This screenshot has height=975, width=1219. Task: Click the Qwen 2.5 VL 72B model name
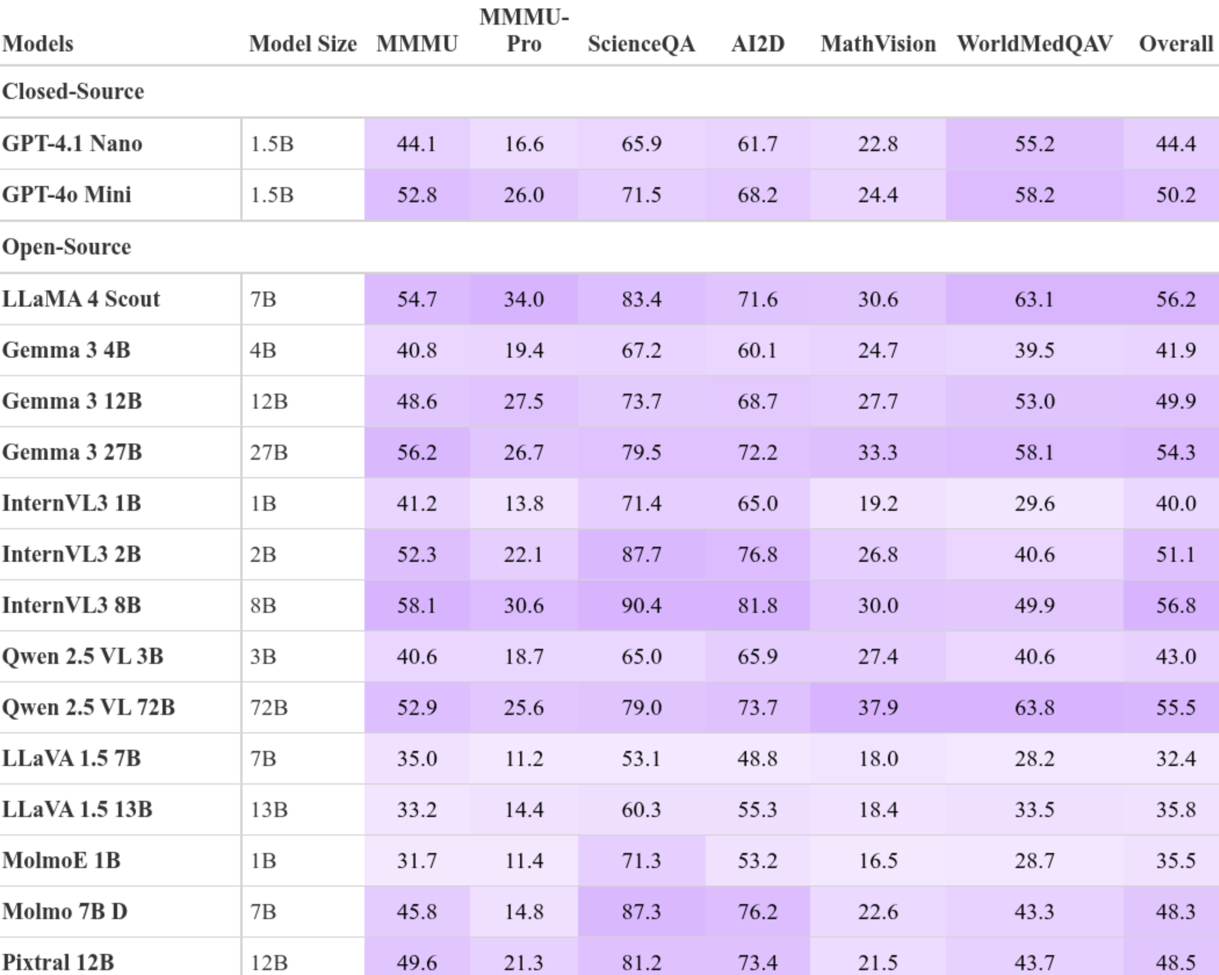point(88,708)
